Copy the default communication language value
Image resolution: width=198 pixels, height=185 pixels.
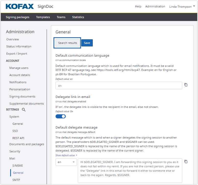click(x=186, y=85)
